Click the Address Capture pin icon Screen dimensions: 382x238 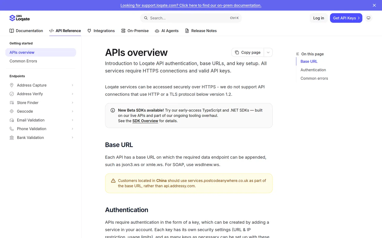pos(12,85)
